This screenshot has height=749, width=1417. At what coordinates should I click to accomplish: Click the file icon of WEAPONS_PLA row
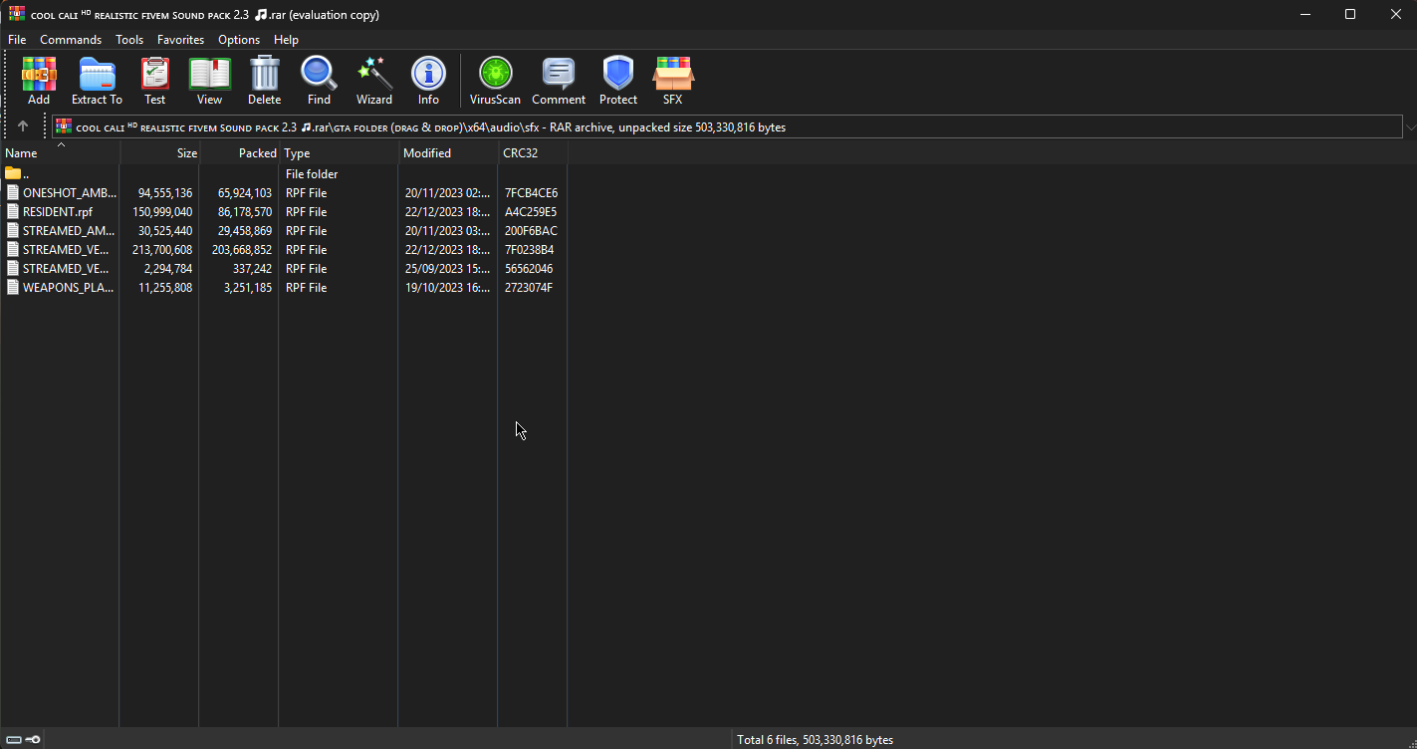(13, 288)
